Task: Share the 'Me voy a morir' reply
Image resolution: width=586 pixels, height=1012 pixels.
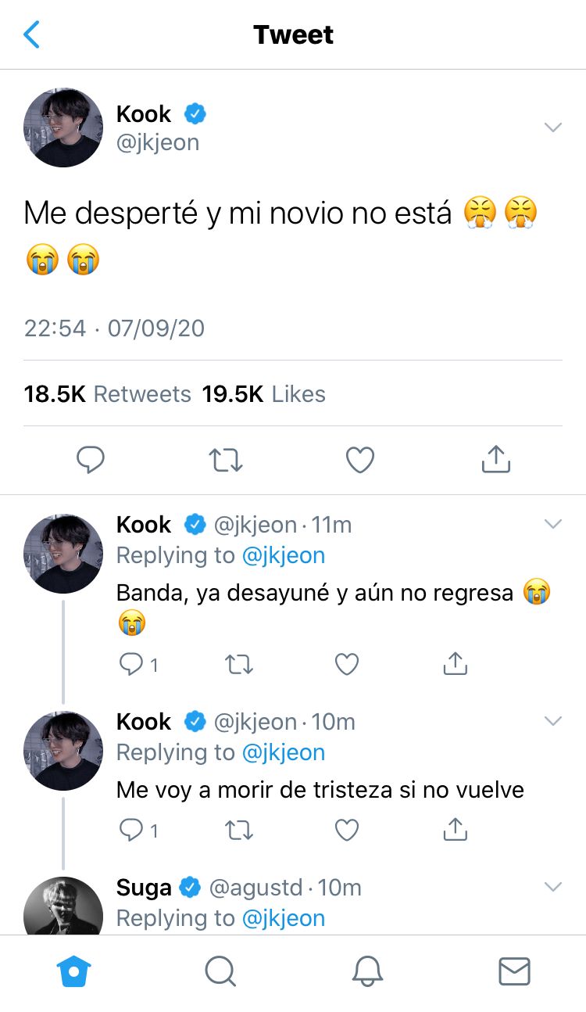Action: tap(455, 829)
